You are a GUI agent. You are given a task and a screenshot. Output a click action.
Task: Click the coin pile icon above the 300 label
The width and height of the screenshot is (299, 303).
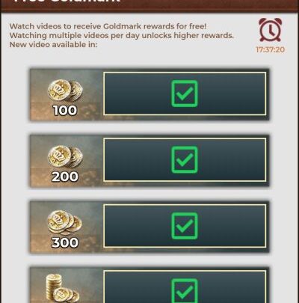(64, 223)
